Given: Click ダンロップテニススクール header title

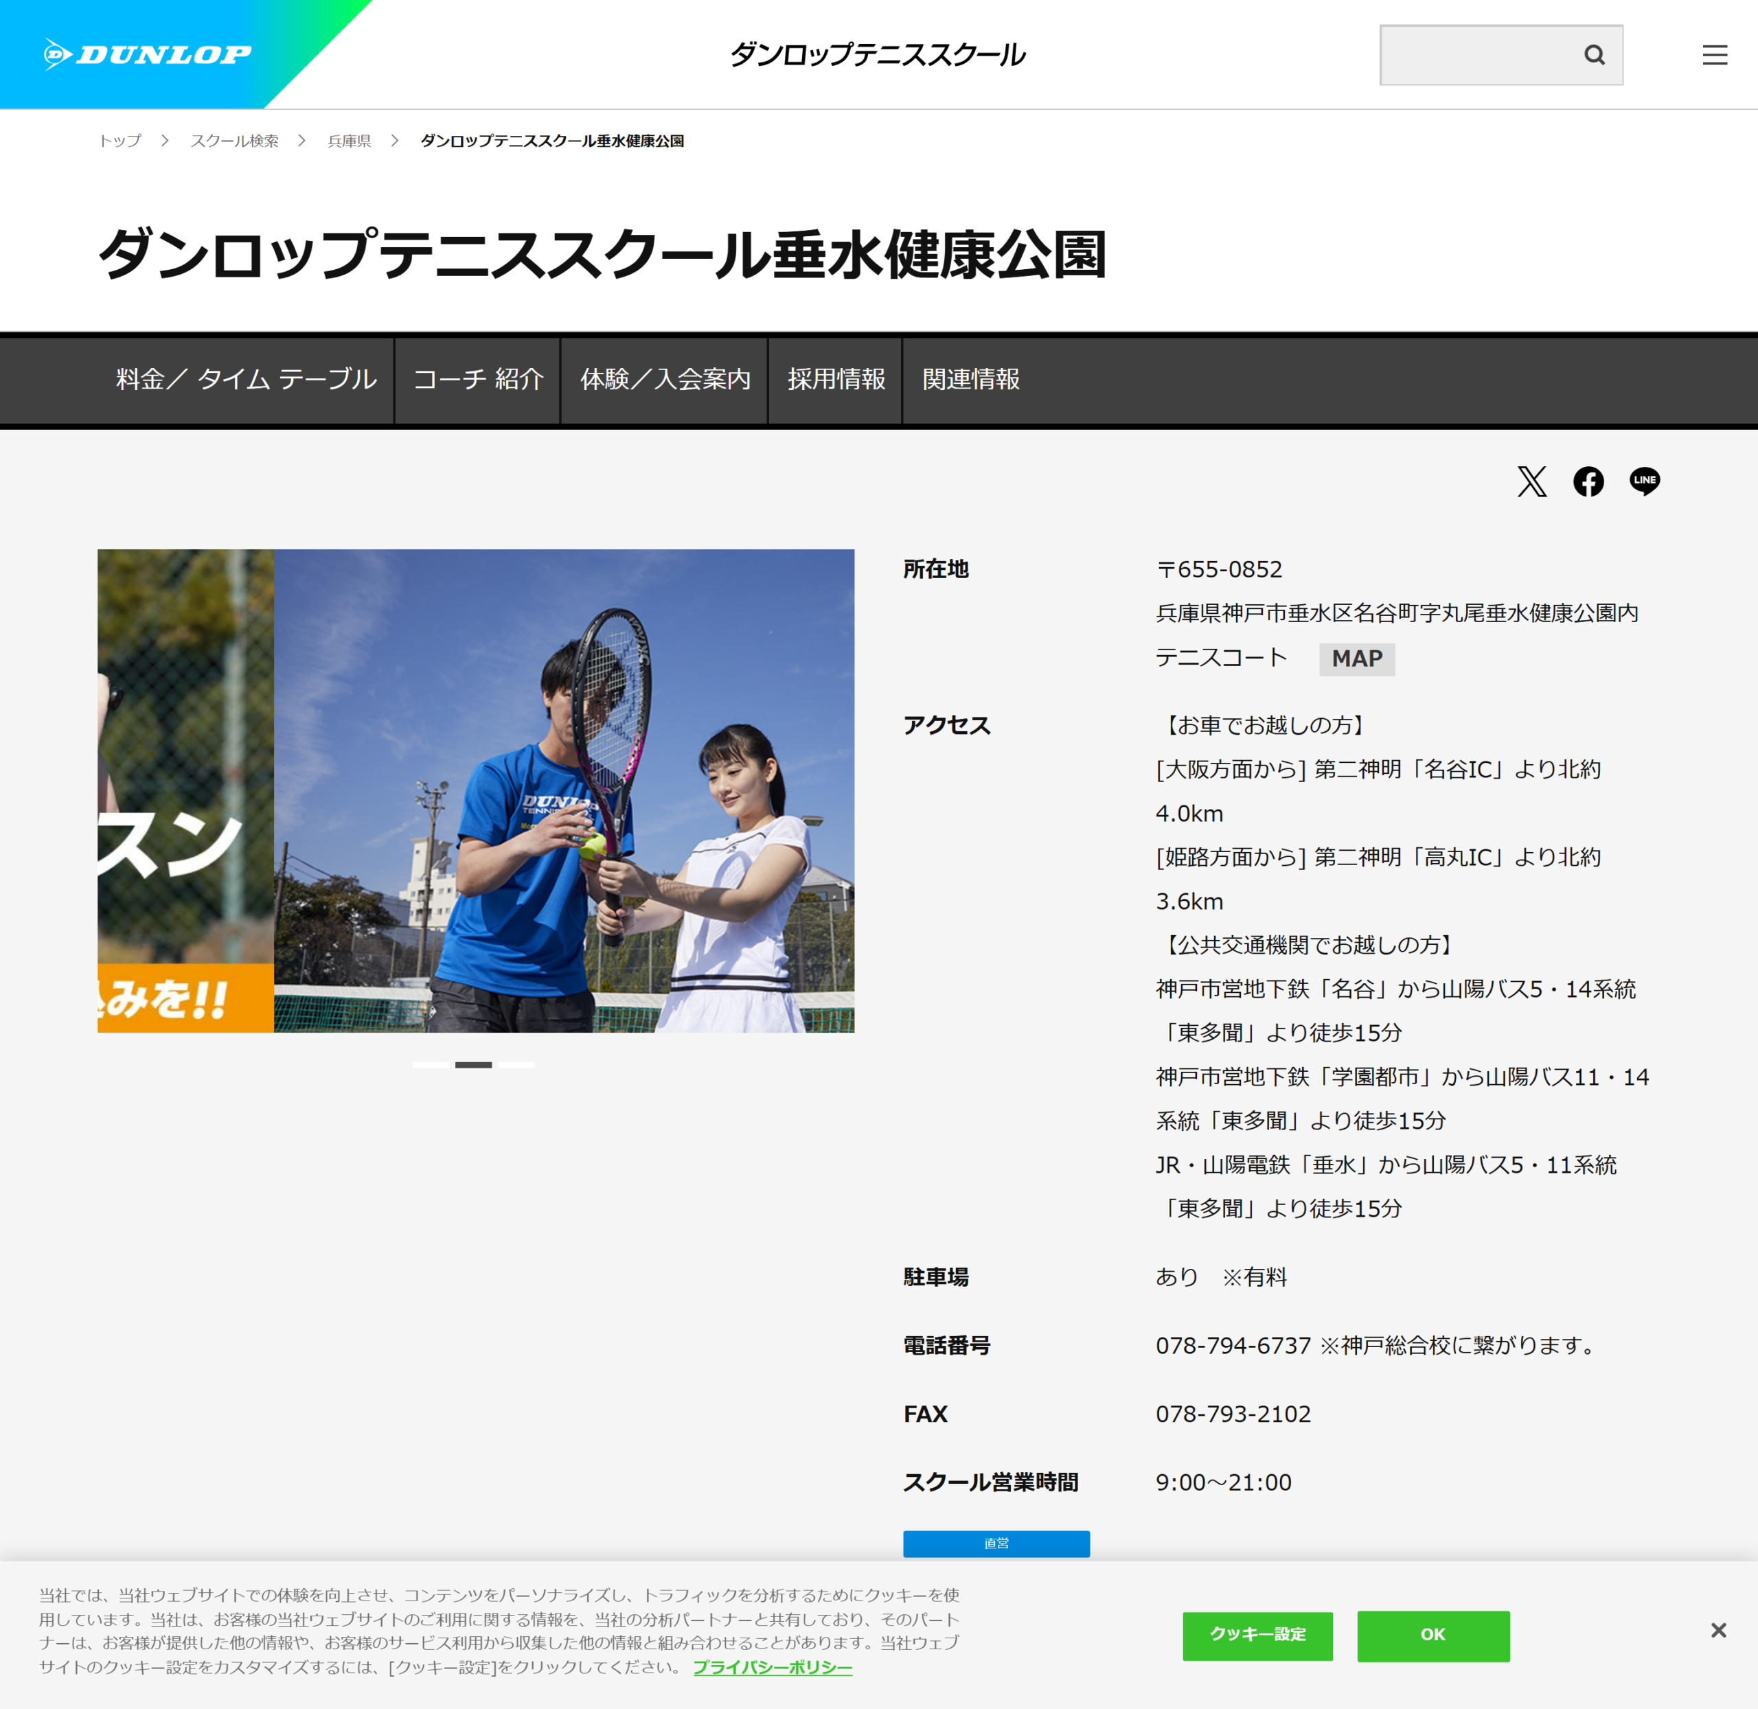Looking at the screenshot, I should point(877,55).
